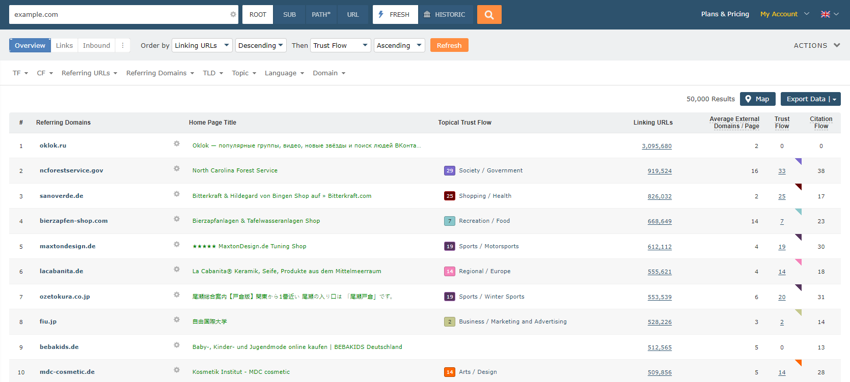Image resolution: width=850 pixels, height=382 pixels.
Task: Select the ROOT domain scope
Action: coord(258,15)
